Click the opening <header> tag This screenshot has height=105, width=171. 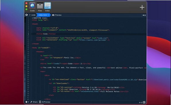(40, 52)
